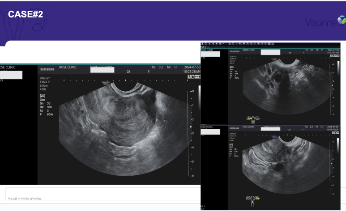This screenshot has height=211, width=346.
Task: Click the 10:03:28AM timestamp
Action: 192,72
